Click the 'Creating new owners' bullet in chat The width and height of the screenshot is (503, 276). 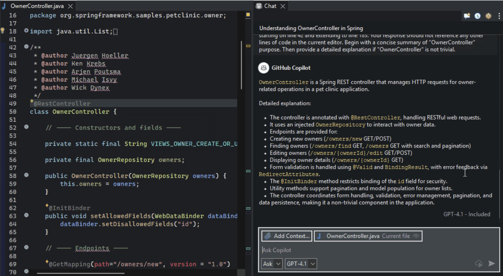[330, 139]
